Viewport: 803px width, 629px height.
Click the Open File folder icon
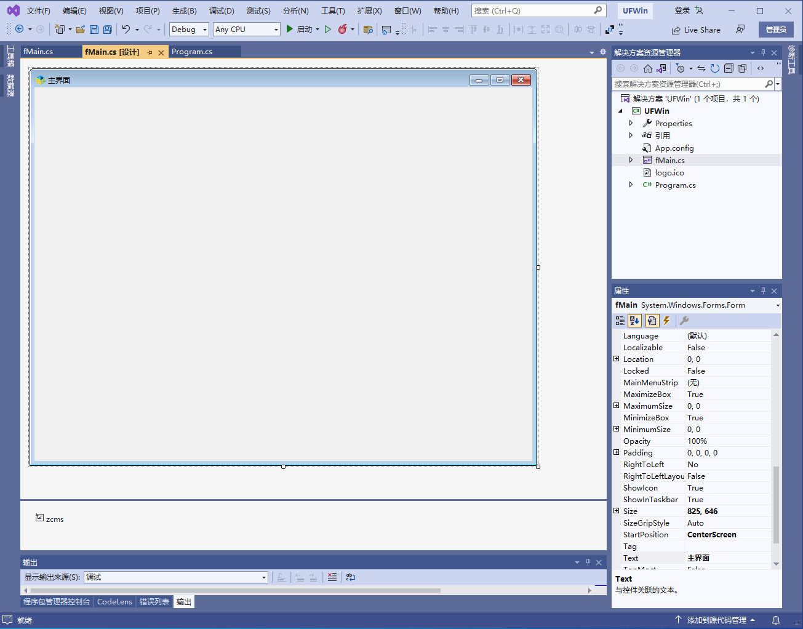(80, 29)
